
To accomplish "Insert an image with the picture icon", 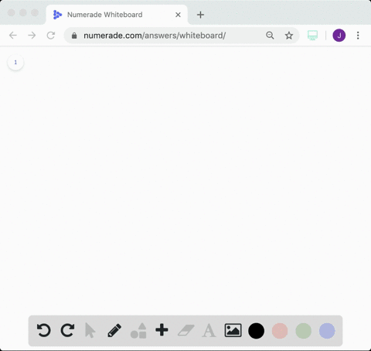I will tap(233, 330).
